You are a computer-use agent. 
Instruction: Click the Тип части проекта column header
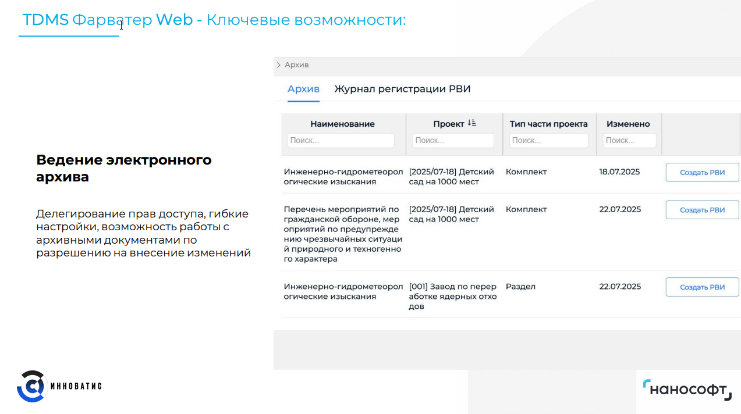click(549, 124)
